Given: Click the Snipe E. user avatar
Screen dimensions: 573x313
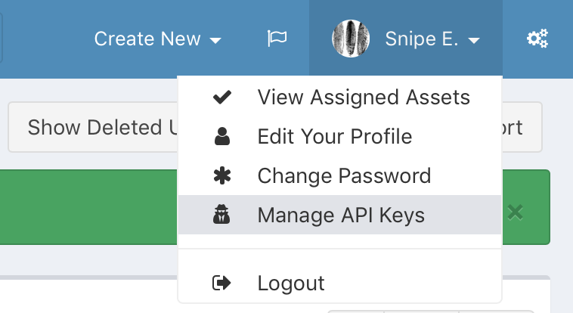Looking at the screenshot, I should click(x=351, y=39).
